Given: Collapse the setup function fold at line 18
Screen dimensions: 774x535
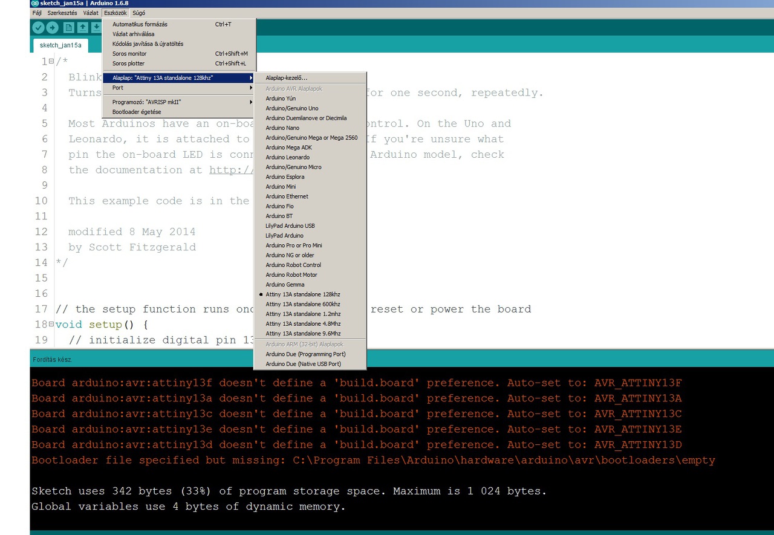Looking at the screenshot, I should pyautogui.click(x=51, y=324).
